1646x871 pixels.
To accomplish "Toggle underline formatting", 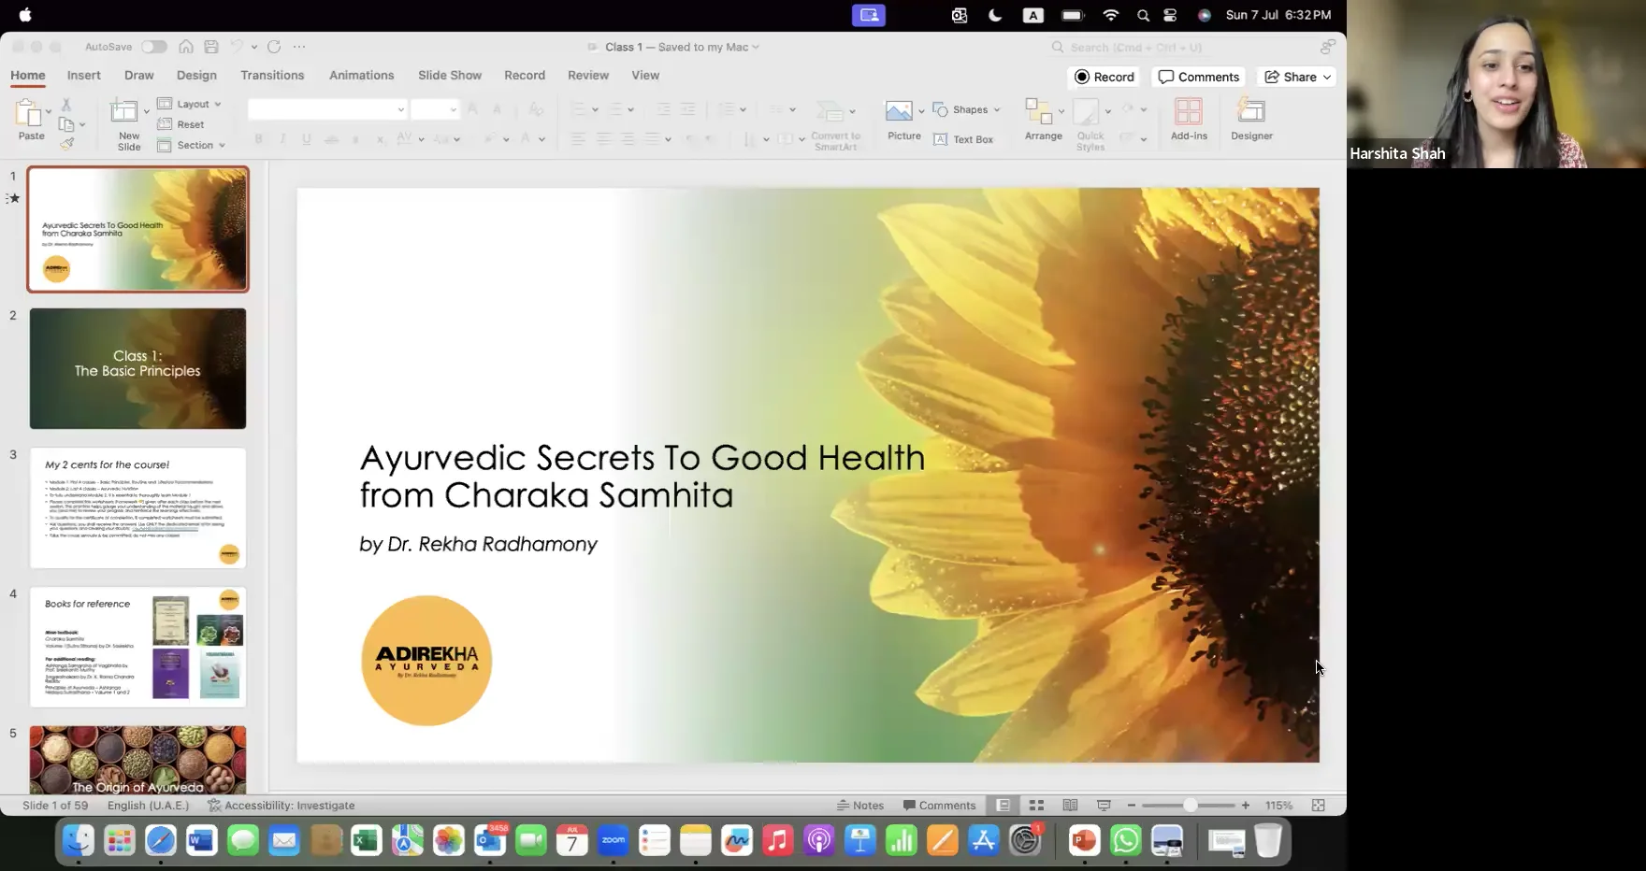I will click(306, 138).
